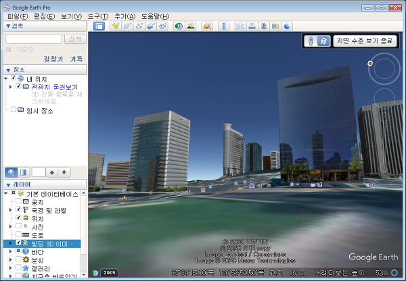406x281 pixels.
Task: Enable the 도로 layer checkbox
Action: click(18, 234)
